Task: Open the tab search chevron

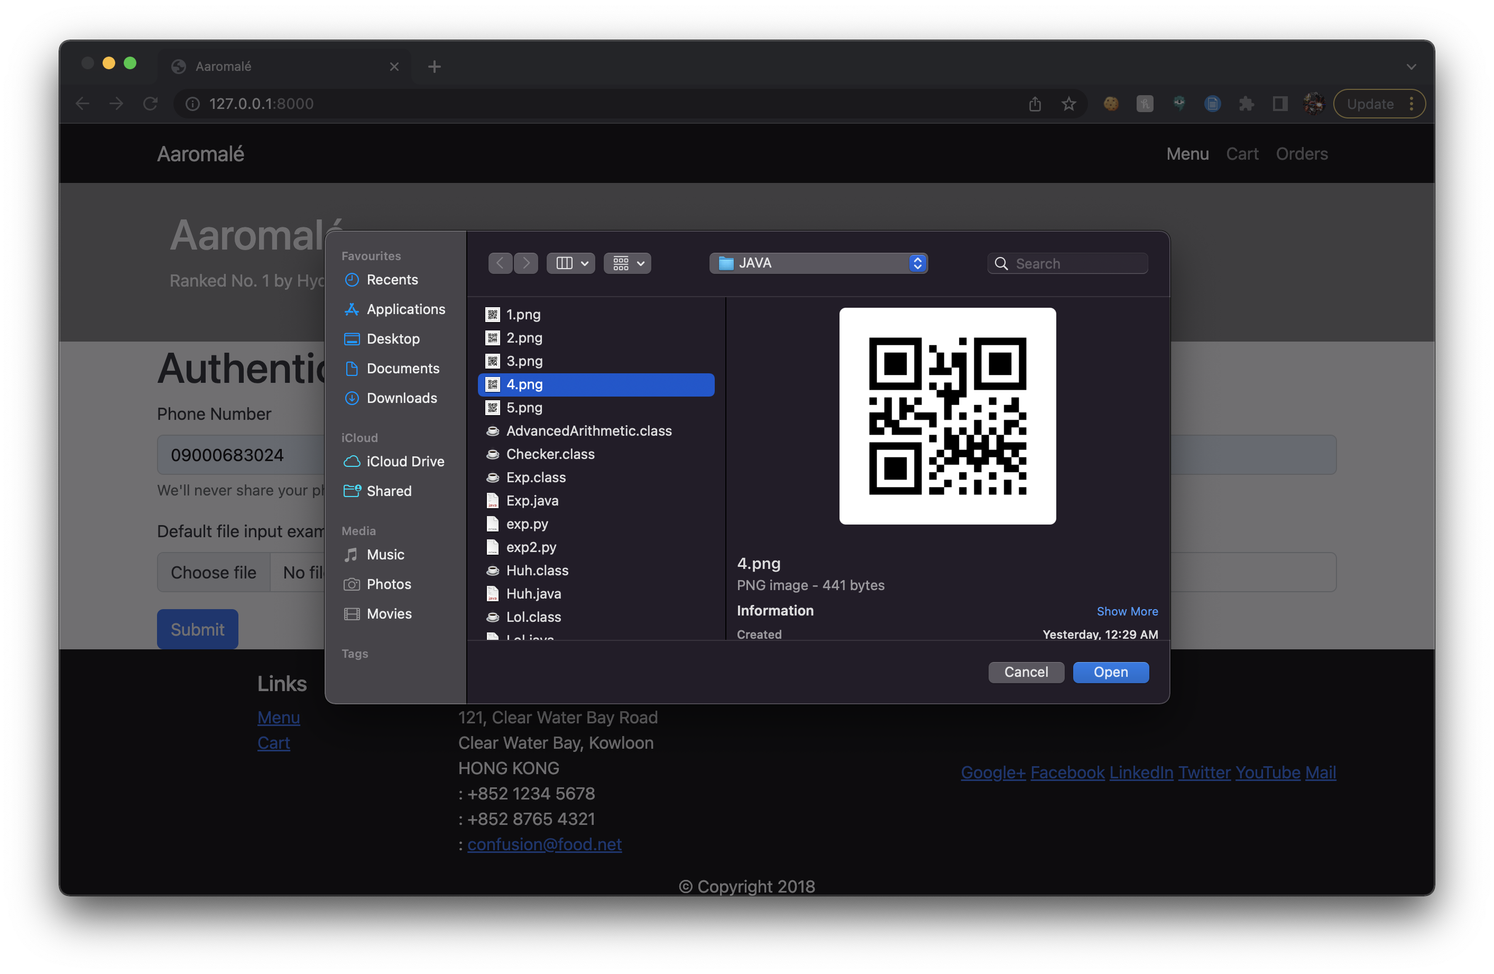Action: click(x=1411, y=67)
